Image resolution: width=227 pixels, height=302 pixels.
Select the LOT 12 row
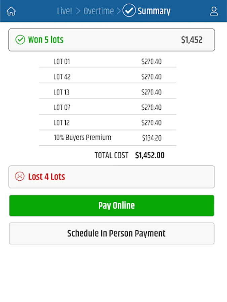tap(108, 123)
